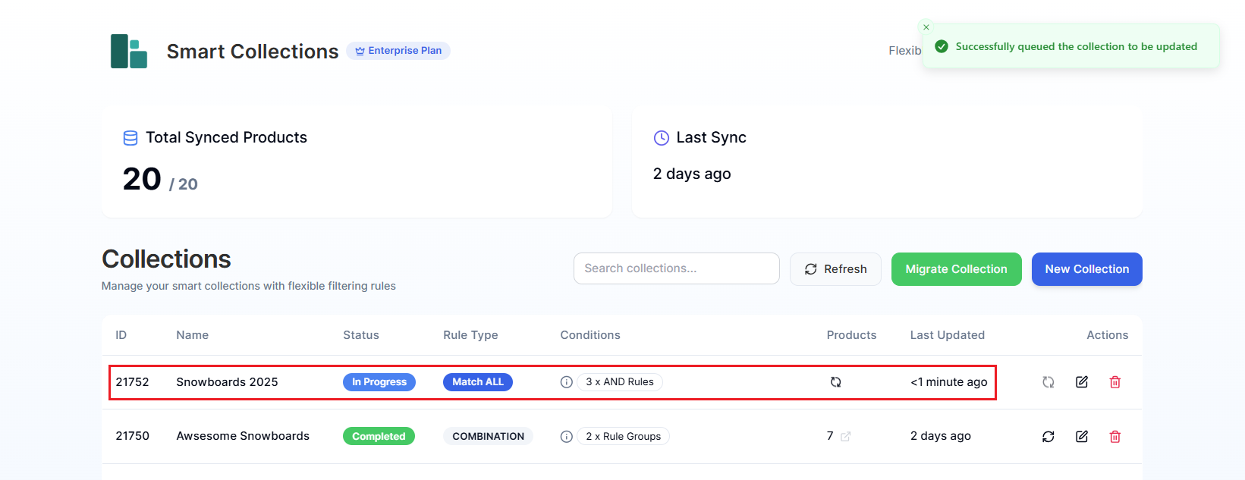Delete the Snowboards 2025 collection
Screen dimensions: 1245x480
point(1115,382)
